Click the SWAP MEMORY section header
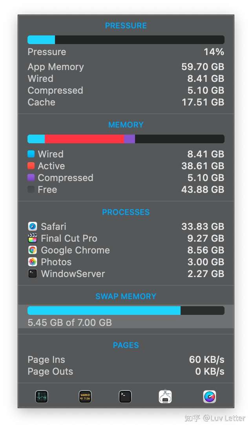 (x=126, y=296)
